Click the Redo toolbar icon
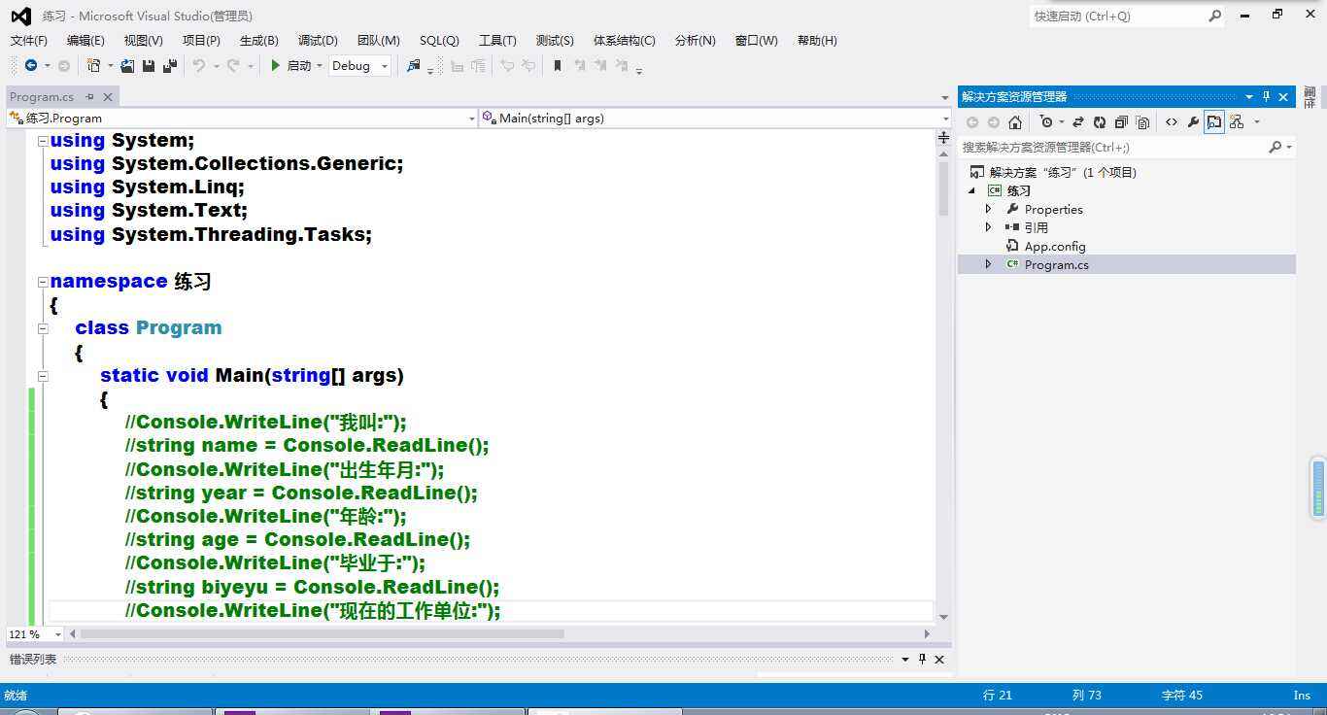This screenshot has height=715, width=1327. click(233, 66)
